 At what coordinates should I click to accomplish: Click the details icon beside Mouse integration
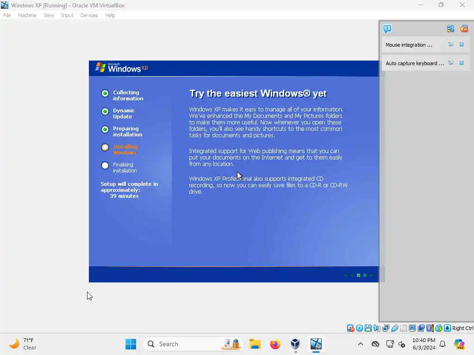click(451, 45)
